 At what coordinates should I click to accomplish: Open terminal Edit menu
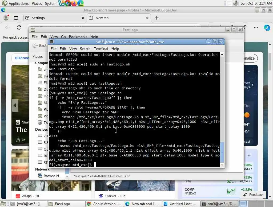[x=63, y=49]
